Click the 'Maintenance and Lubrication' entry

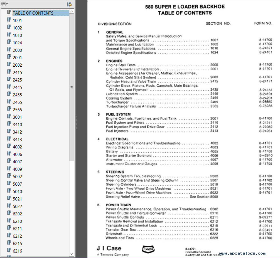pos(130,45)
